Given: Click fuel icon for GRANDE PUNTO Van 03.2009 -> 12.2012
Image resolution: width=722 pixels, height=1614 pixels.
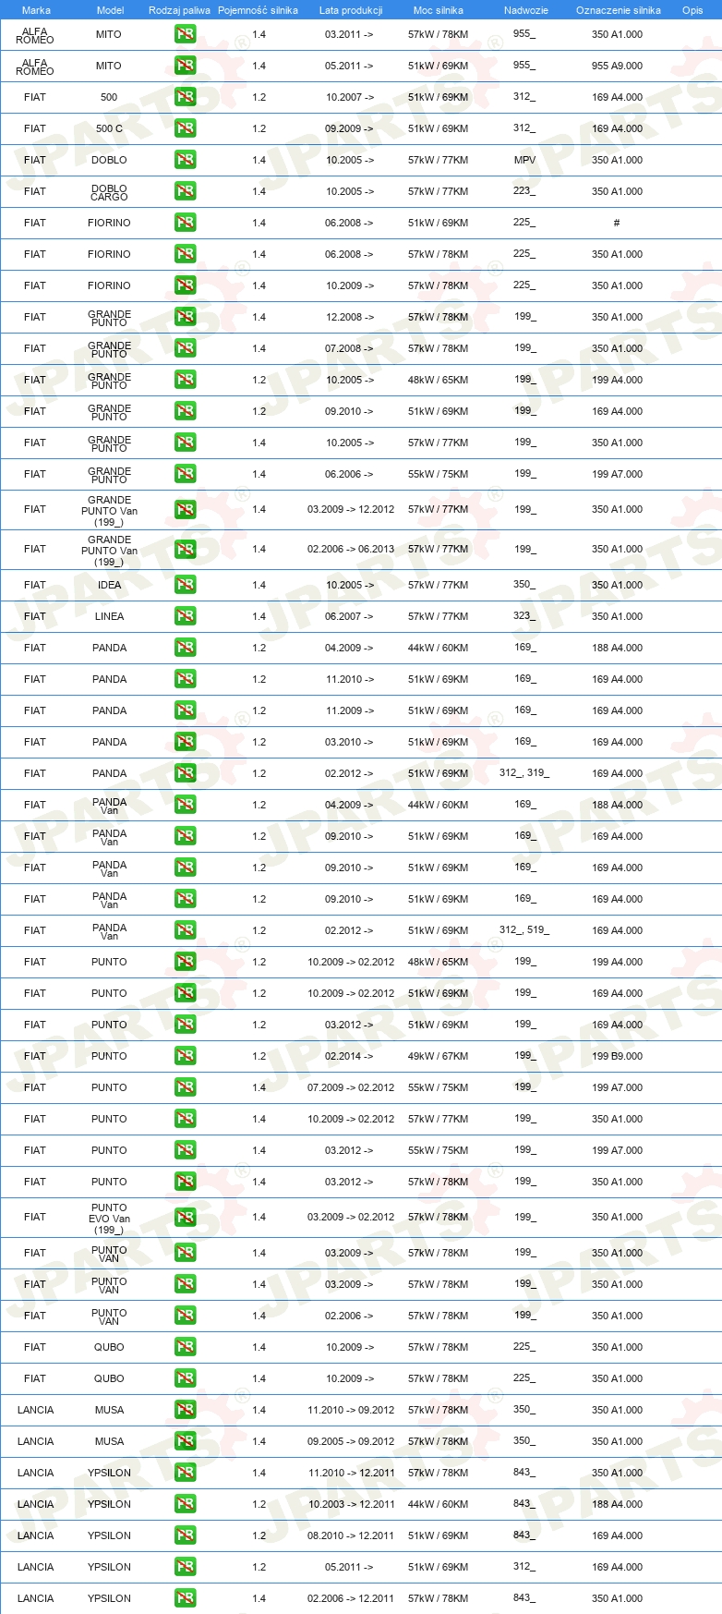Looking at the screenshot, I should click(185, 509).
